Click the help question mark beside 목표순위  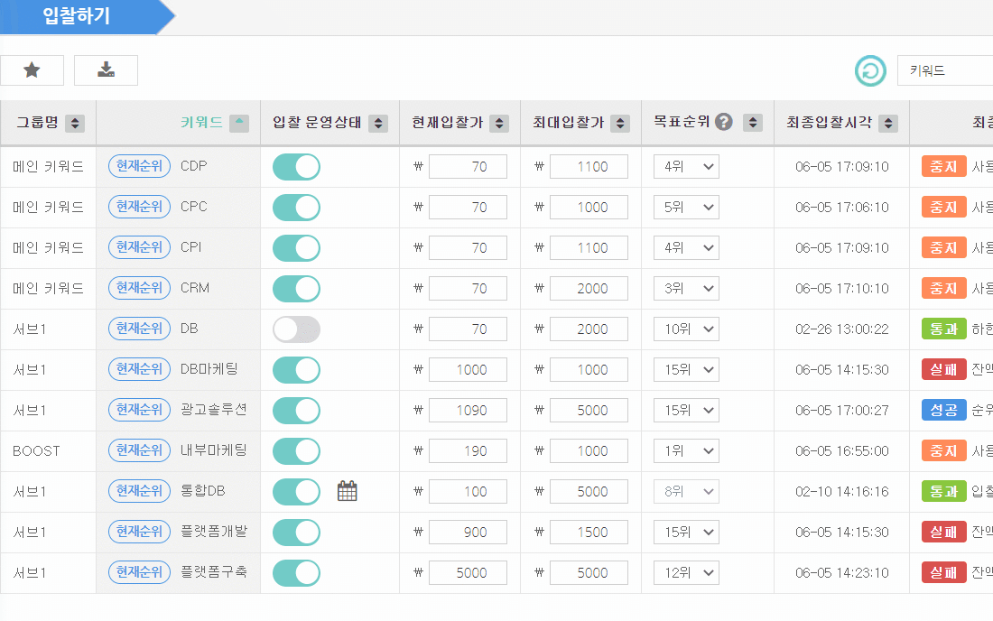[724, 122]
